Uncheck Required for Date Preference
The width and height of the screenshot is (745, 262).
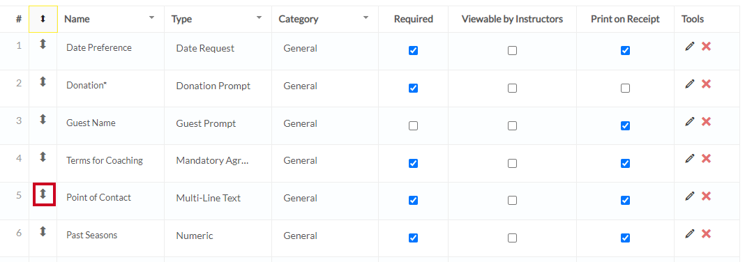414,50
